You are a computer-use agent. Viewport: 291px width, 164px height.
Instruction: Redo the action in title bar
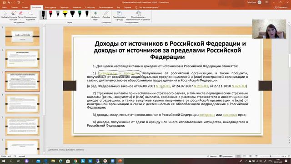click(x=14, y=2)
